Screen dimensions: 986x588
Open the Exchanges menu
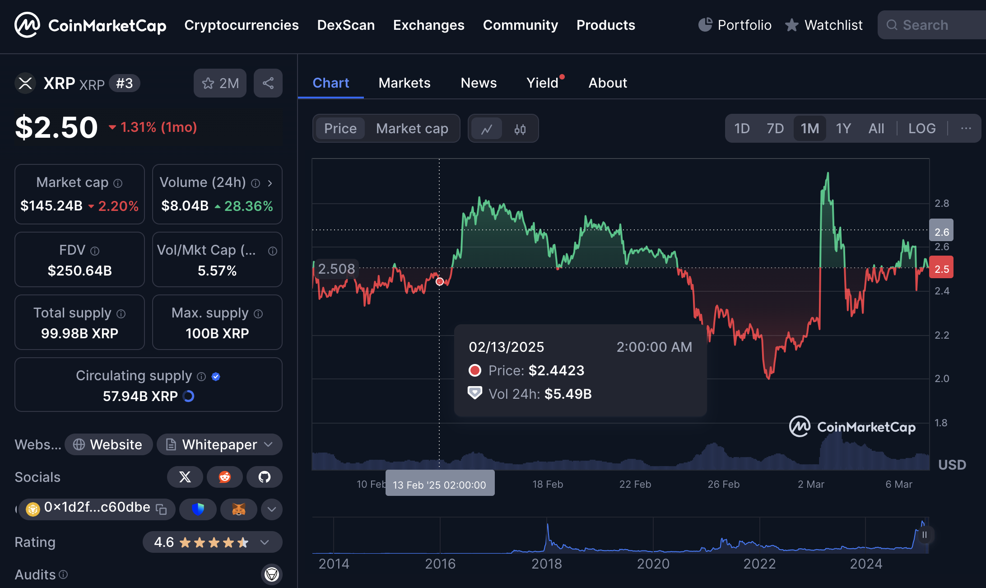tap(428, 25)
